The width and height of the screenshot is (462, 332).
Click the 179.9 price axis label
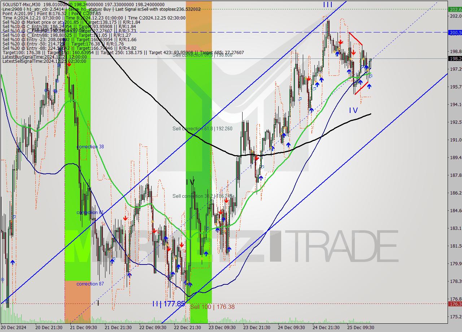click(455, 263)
